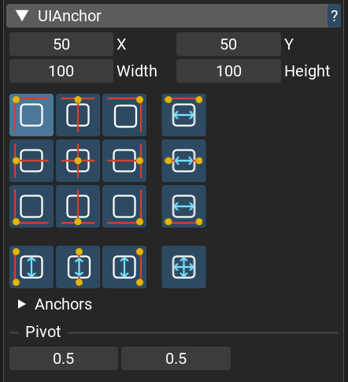Select the top-left anchor preset

pos(31,115)
